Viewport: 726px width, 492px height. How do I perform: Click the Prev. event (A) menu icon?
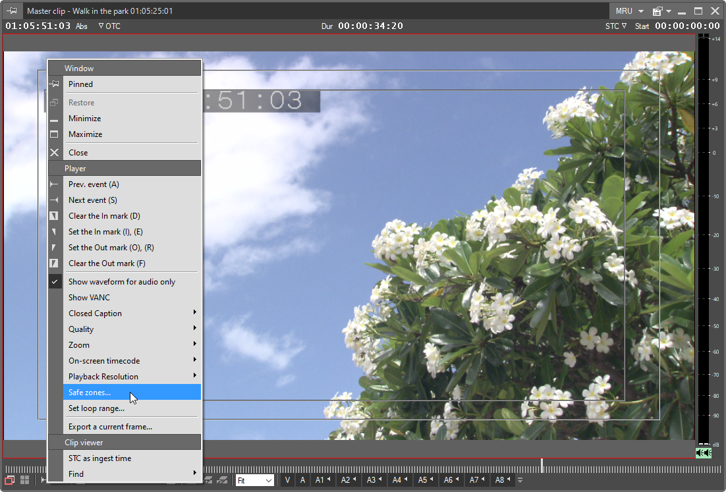click(x=55, y=184)
